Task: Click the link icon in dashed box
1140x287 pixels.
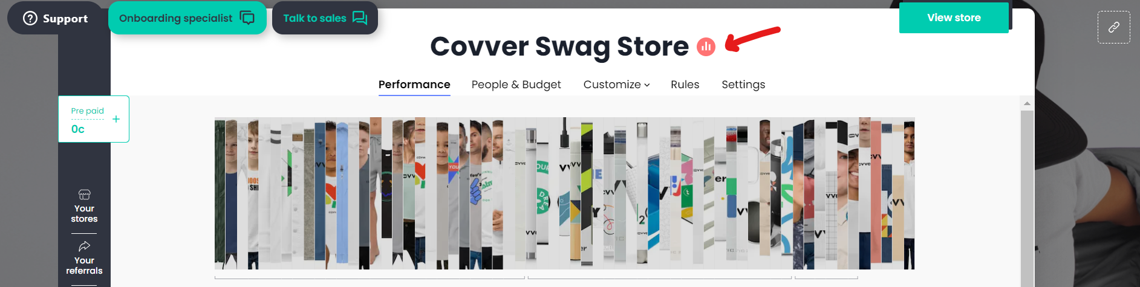Action: click(x=1113, y=27)
